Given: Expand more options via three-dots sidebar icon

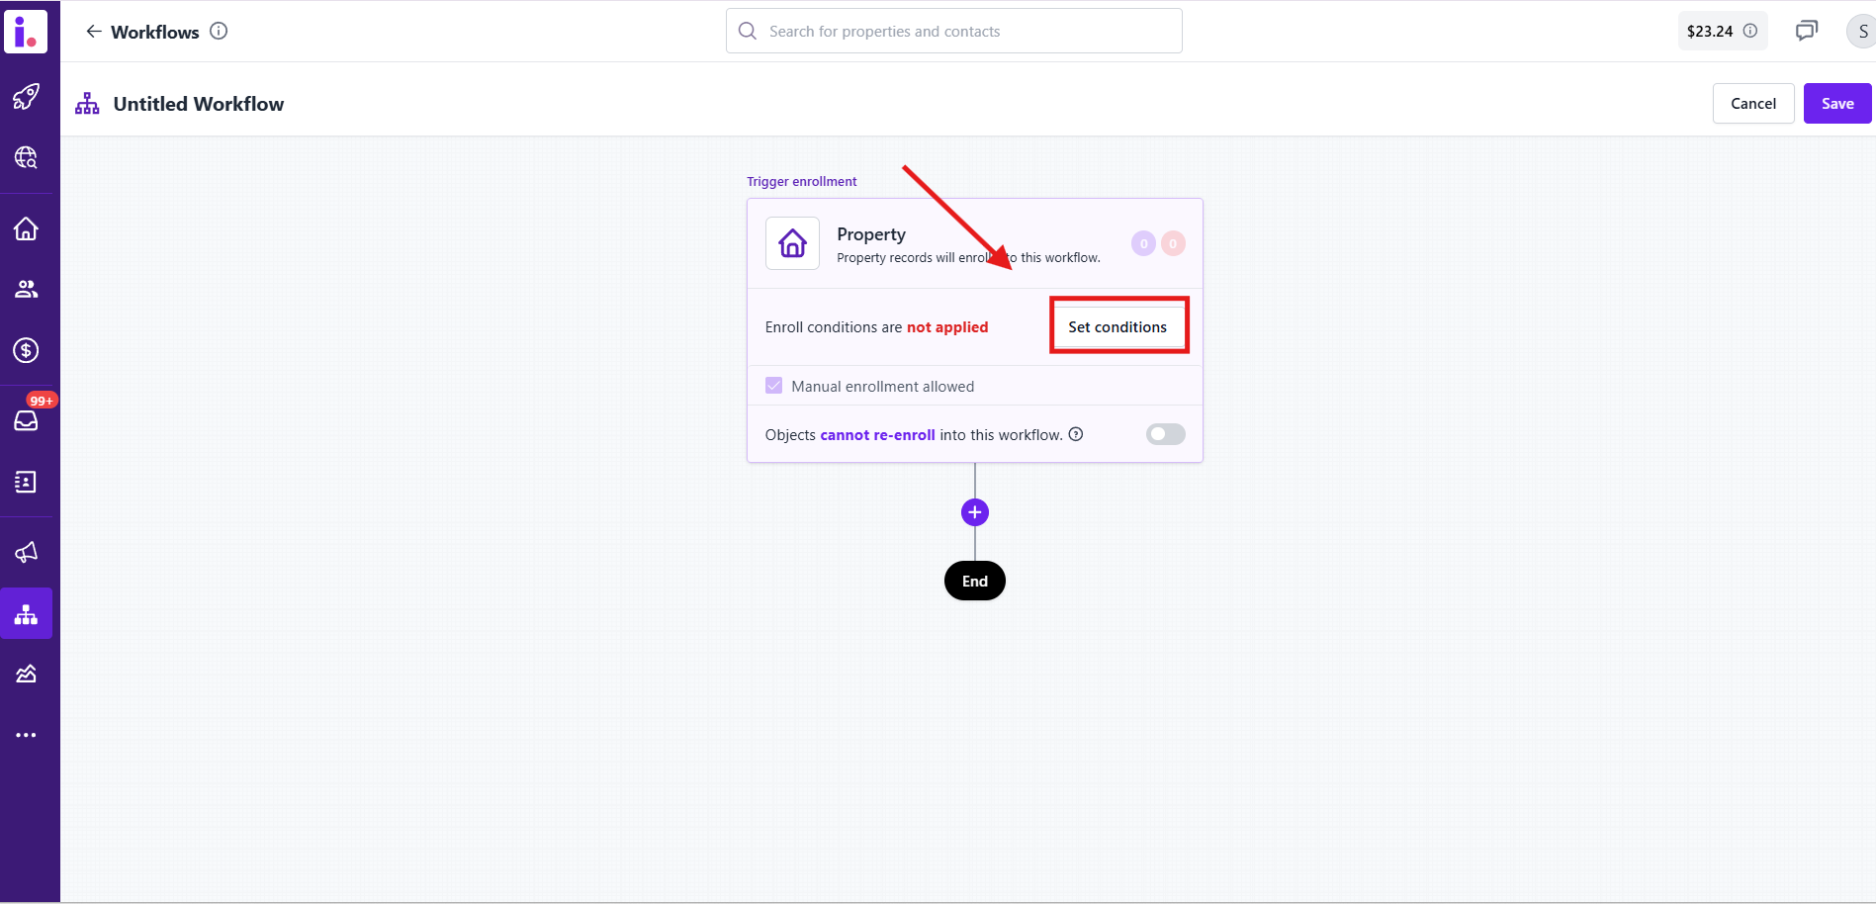Looking at the screenshot, I should [26, 735].
